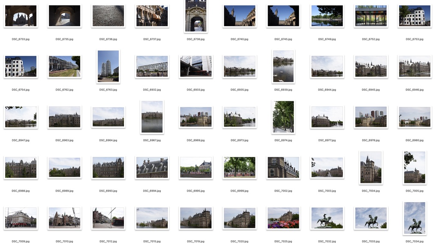Select the portrait statue photo DSC_7034.jpg
The image size is (439, 248).
point(415,218)
